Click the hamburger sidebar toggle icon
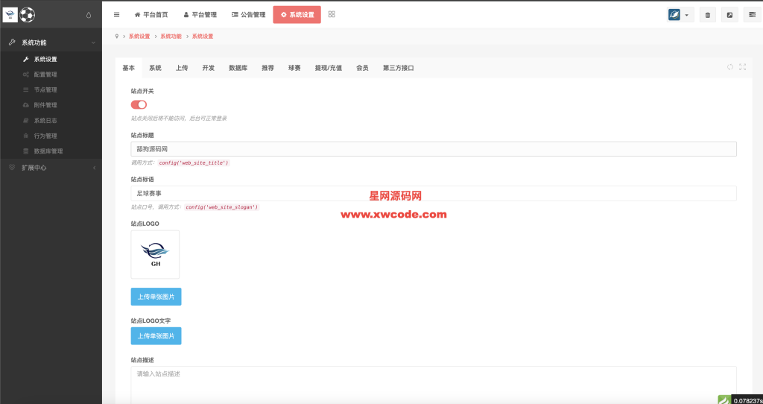The image size is (763, 404). (x=116, y=14)
